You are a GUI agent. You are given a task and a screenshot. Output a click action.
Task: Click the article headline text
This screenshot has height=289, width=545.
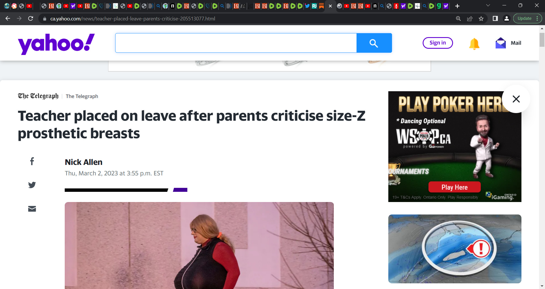tap(192, 125)
